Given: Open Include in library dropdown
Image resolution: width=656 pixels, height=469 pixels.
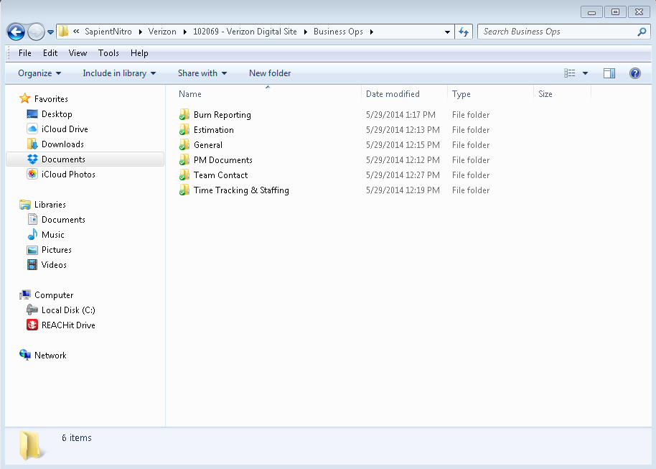Looking at the screenshot, I should pyautogui.click(x=119, y=73).
